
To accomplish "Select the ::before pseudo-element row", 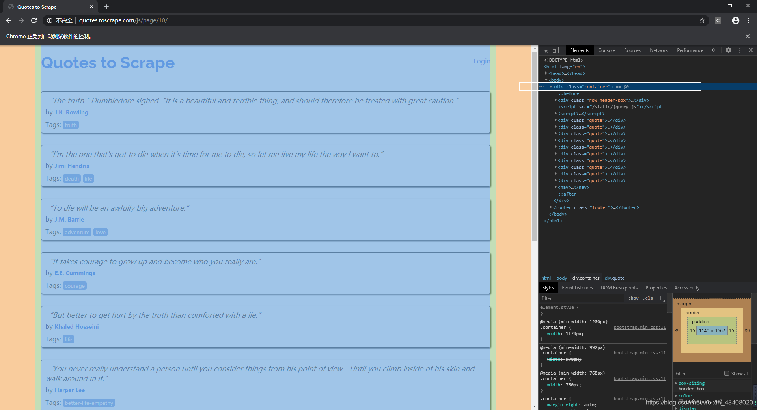I will pyautogui.click(x=569, y=93).
